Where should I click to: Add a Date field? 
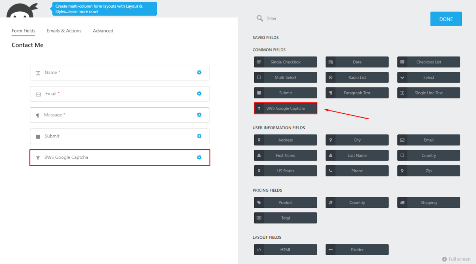click(x=357, y=62)
